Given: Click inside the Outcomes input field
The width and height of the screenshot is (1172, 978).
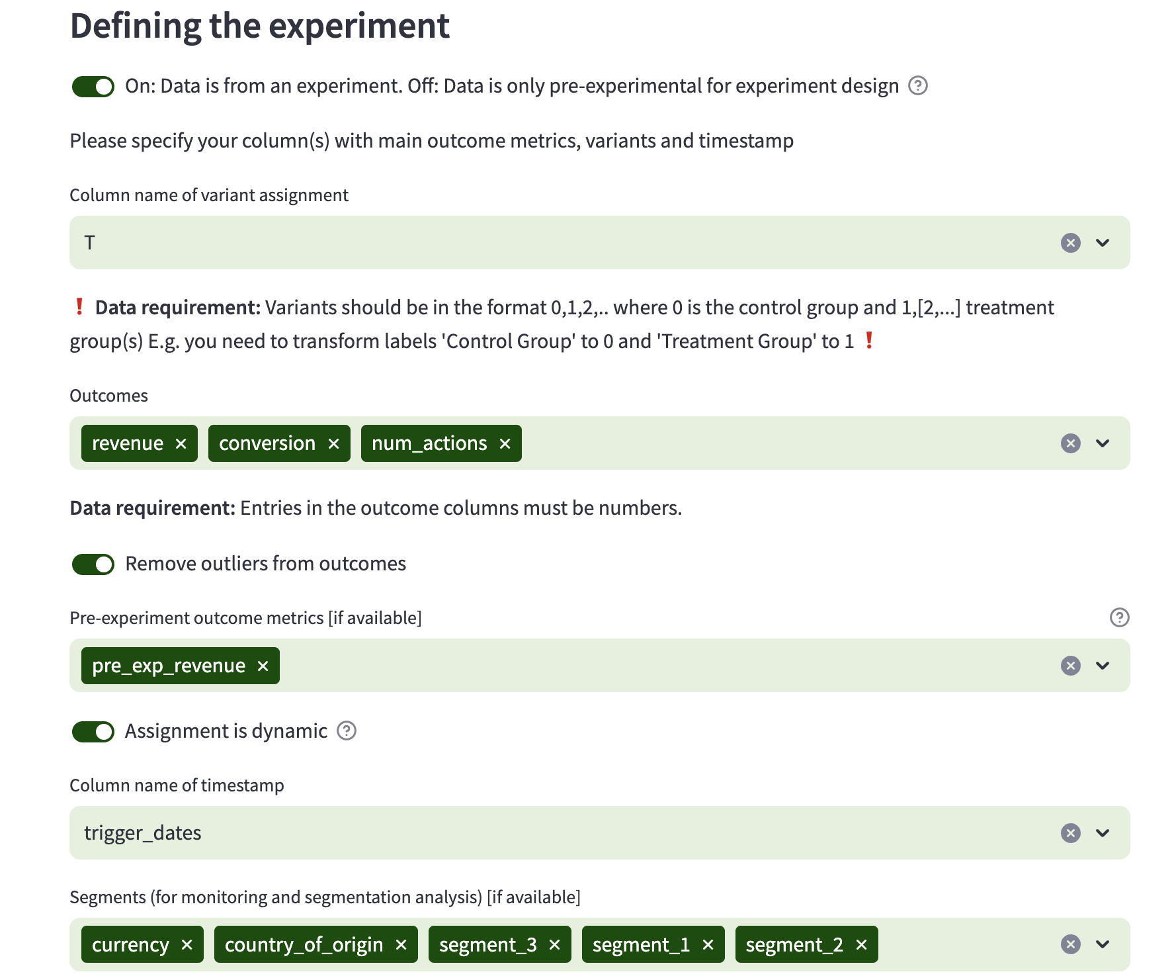Looking at the screenshot, I should click(728, 443).
